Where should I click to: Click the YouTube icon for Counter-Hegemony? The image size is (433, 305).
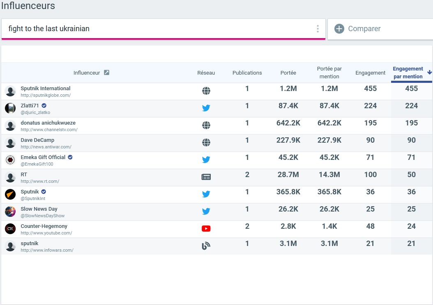(206, 228)
